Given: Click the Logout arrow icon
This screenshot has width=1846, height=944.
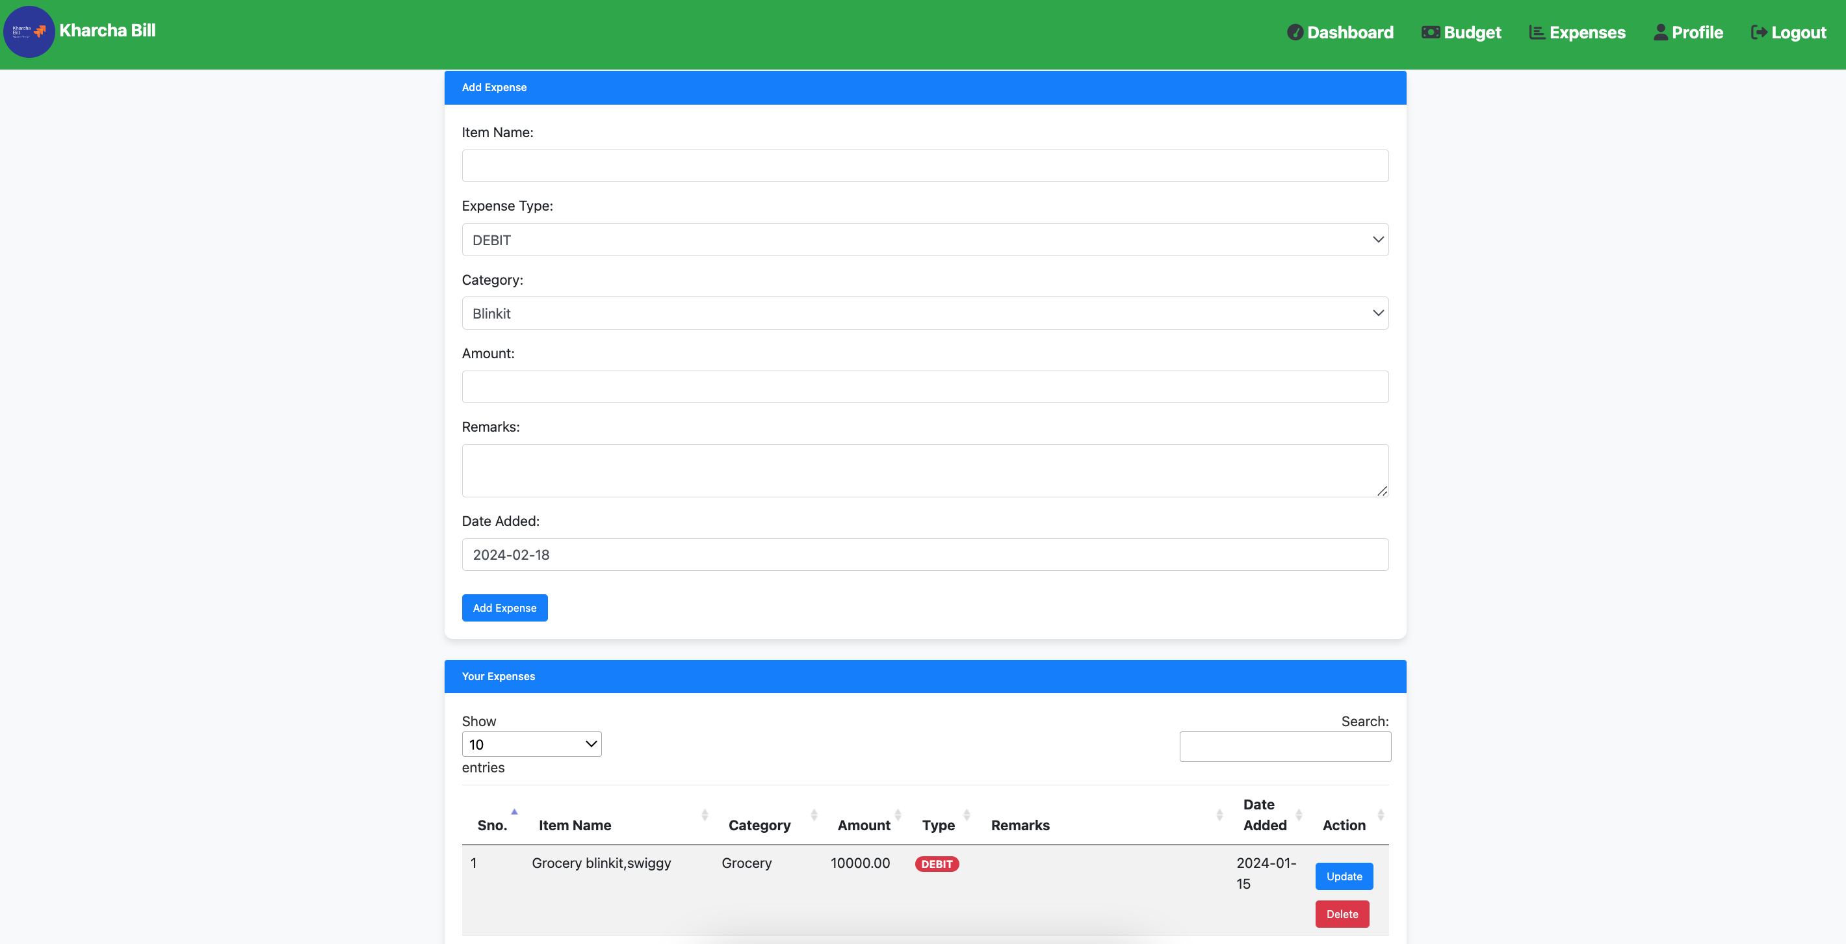Looking at the screenshot, I should [x=1758, y=33].
